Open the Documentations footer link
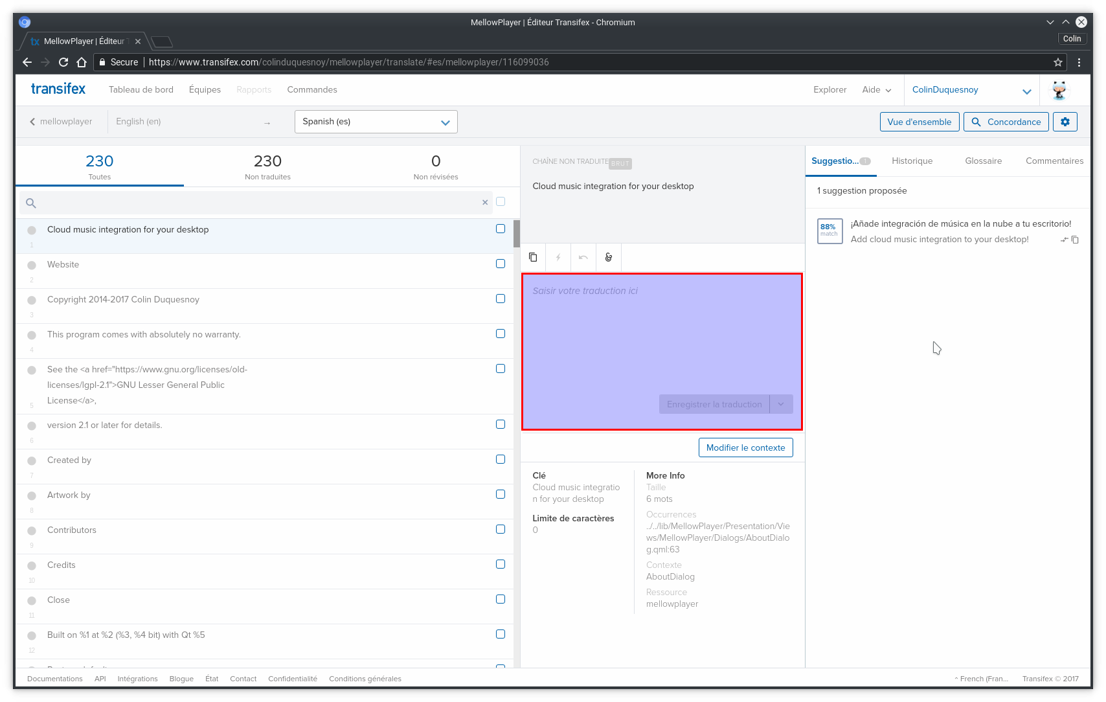 (x=55, y=679)
